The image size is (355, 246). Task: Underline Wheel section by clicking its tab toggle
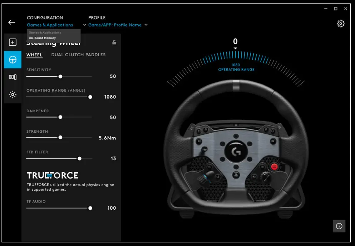click(34, 55)
